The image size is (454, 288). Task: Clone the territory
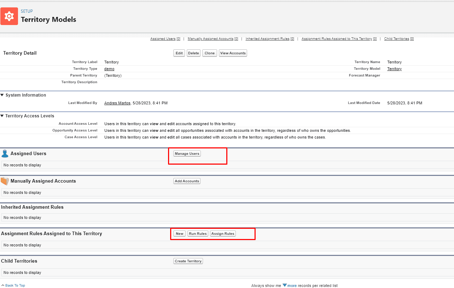[x=209, y=53]
